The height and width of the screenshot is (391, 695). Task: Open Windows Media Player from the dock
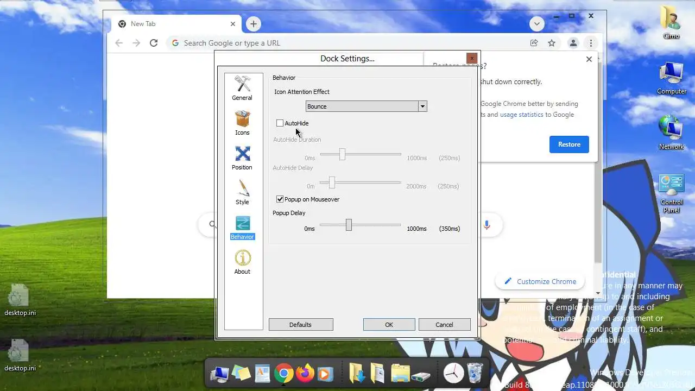point(325,374)
